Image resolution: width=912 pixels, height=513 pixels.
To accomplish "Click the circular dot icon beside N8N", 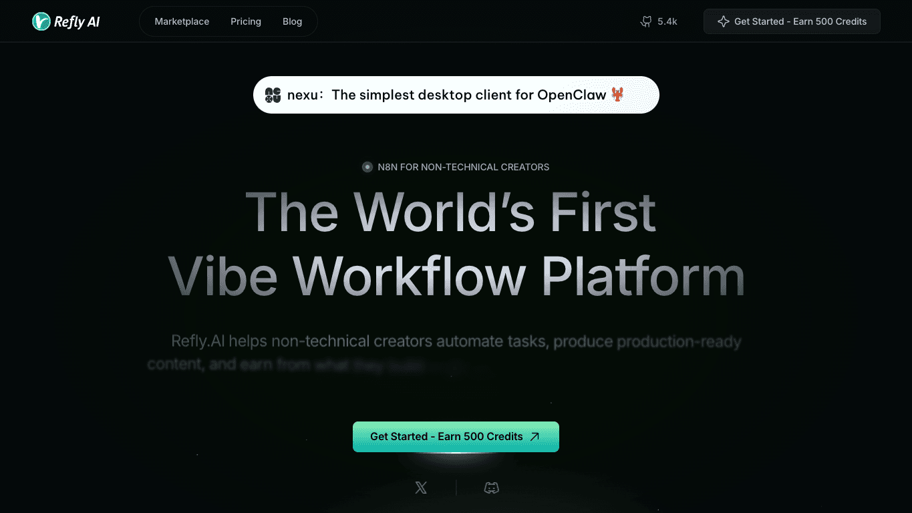I will pyautogui.click(x=367, y=167).
